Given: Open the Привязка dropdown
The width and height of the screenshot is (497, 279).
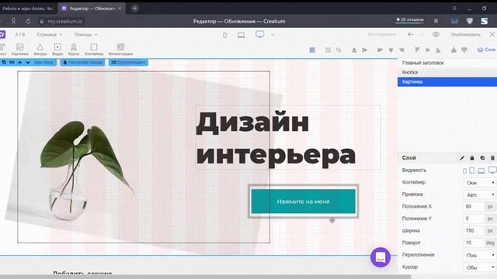Looking at the screenshot, I should point(480,195).
